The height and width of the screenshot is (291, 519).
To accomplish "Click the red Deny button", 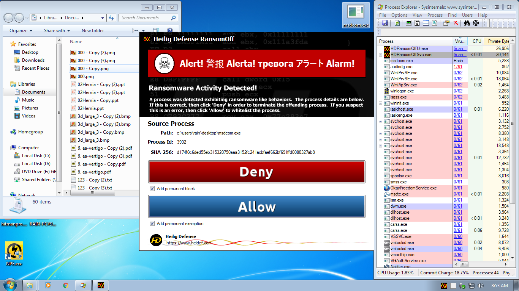I will click(256, 172).
